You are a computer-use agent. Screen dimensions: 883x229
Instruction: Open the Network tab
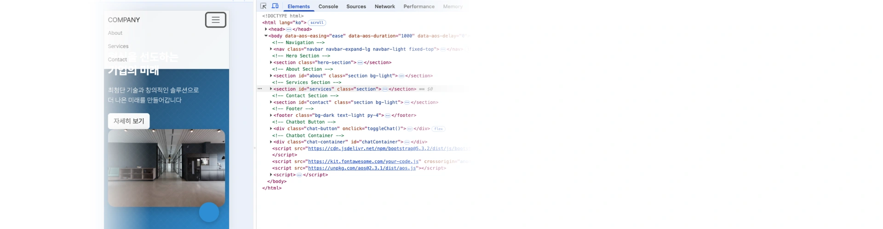pos(385,6)
